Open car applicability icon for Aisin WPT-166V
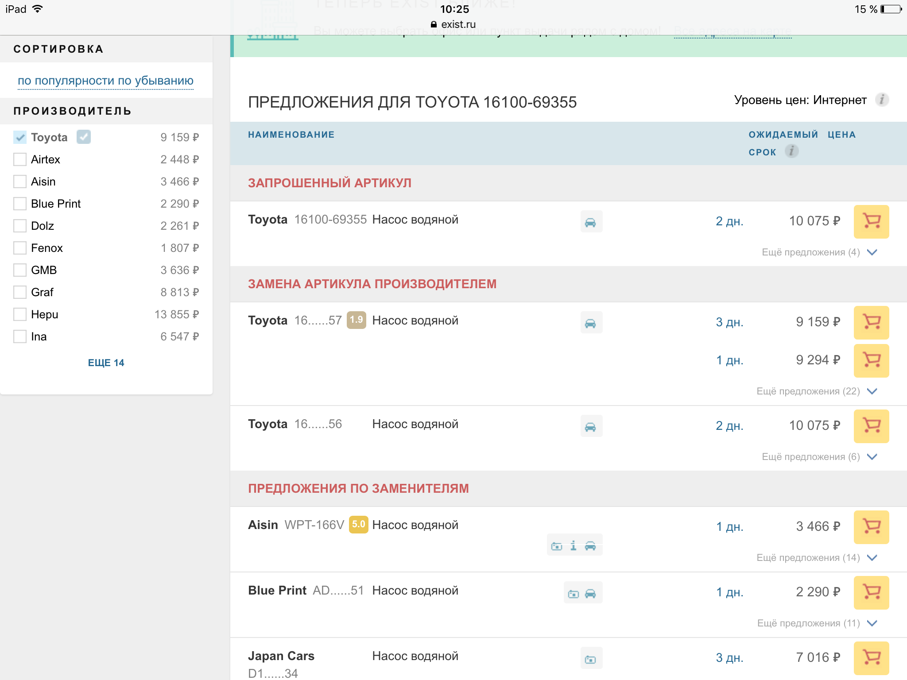 pos(590,546)
